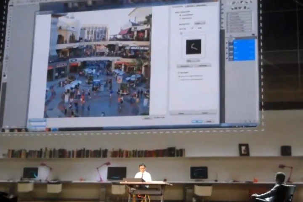Toggle visibility eye of the second layer
Image resolution: width=303 pixels, height=202 pixels.
[227, 48]
